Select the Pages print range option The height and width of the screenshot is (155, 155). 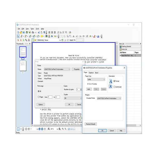tap(39, 97)
